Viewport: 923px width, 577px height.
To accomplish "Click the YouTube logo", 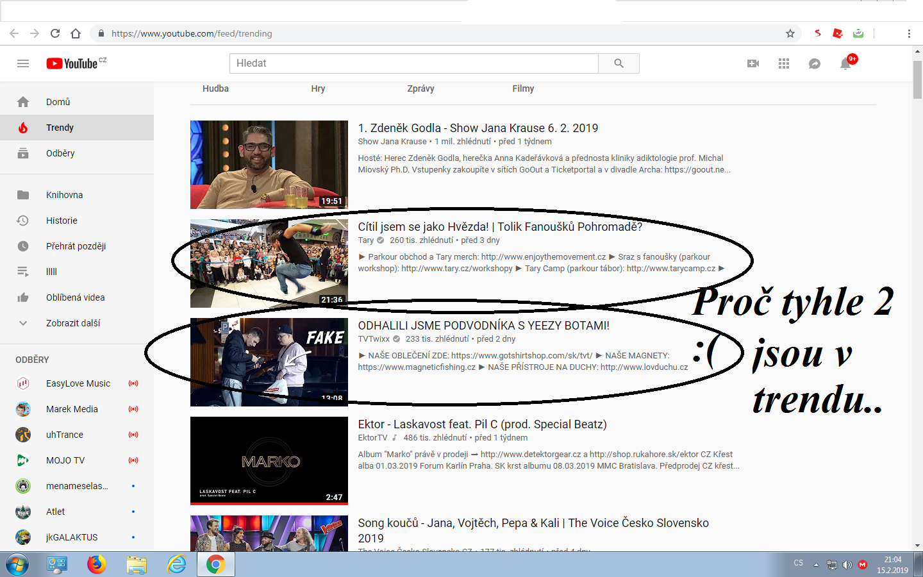I will [x=72, y=63].
